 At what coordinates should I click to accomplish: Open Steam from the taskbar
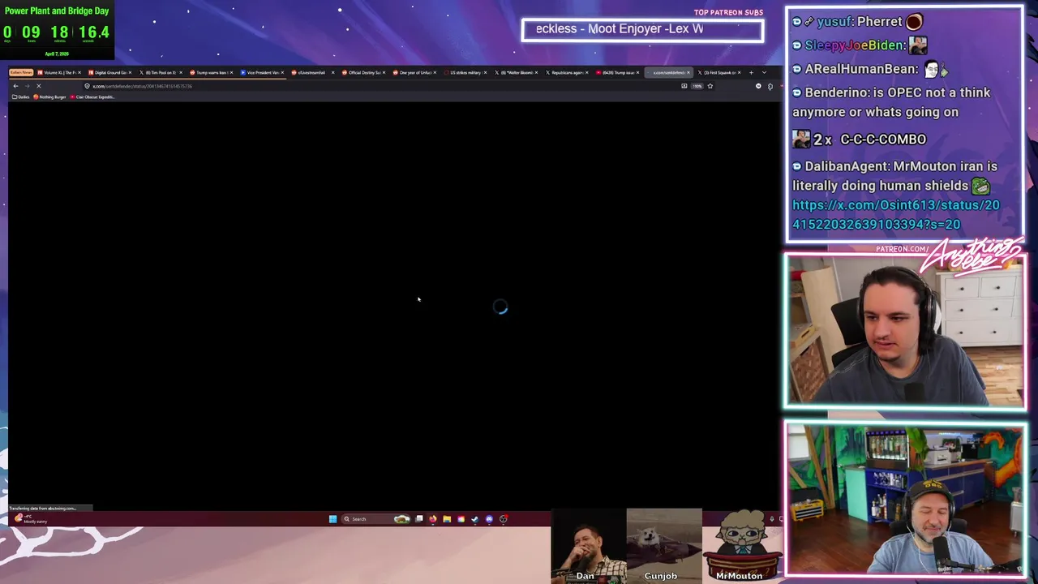(x=475, y=519)
